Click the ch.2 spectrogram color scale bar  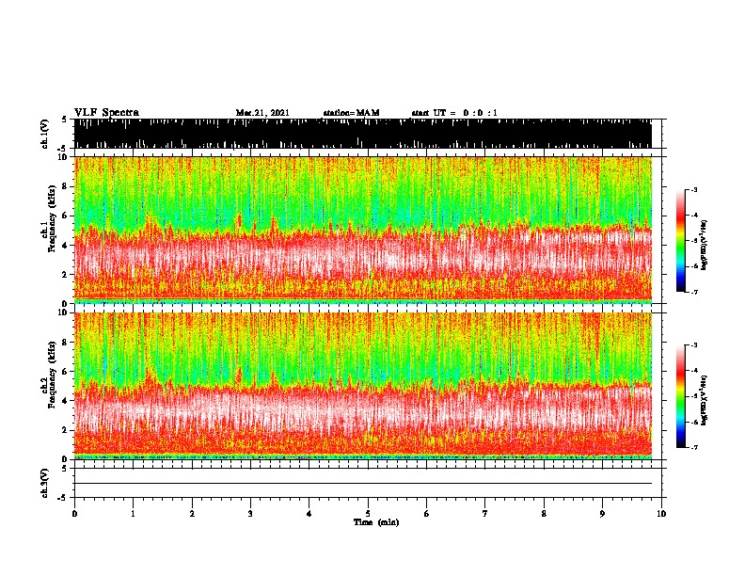pos(680,396)
